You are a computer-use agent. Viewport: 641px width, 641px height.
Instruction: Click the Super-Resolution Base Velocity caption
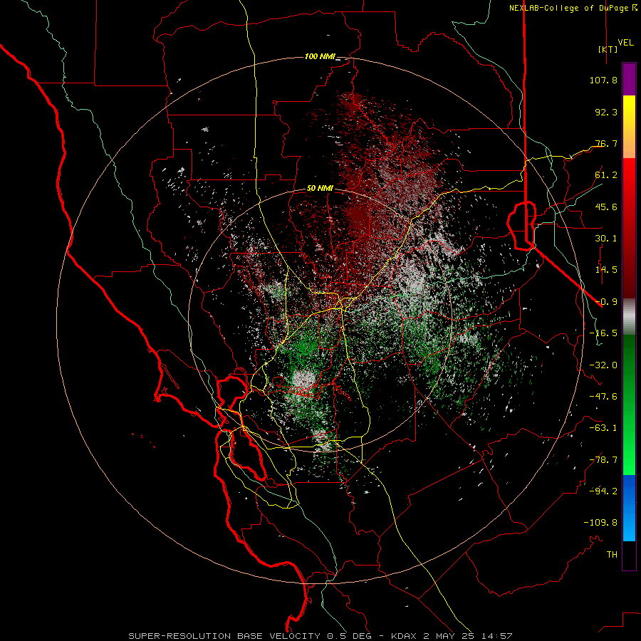320,636
